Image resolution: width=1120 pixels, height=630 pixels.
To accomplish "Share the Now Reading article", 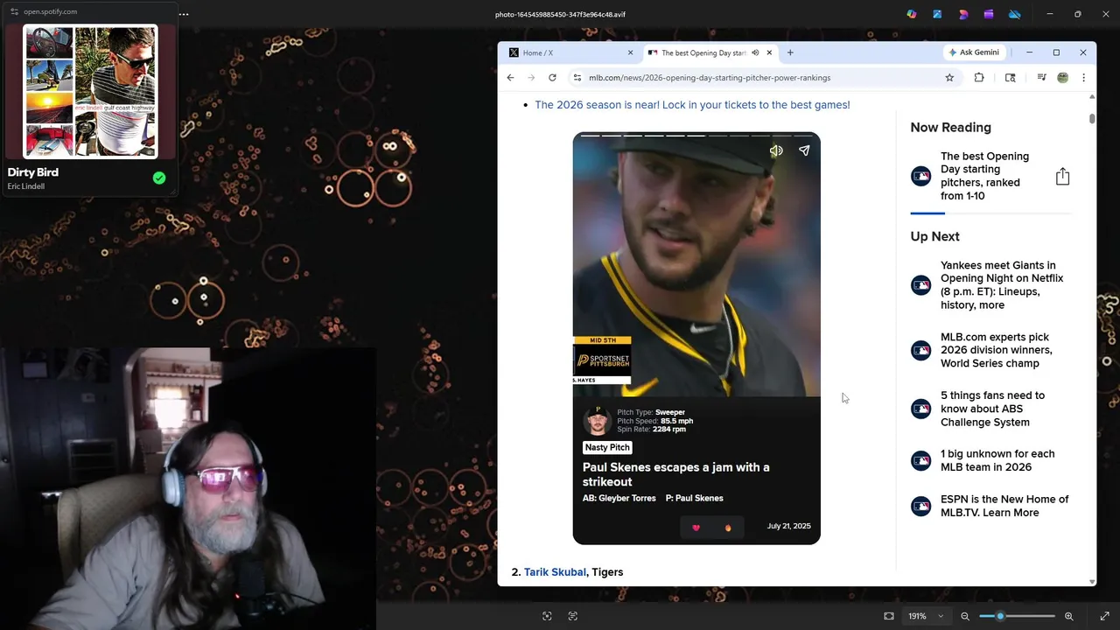I will (1062, 177).
